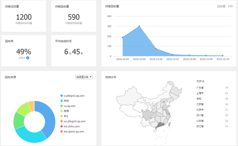
Task: Click the ui.ptlogin2.qq.com legend dot
Action: click(61, 96)
